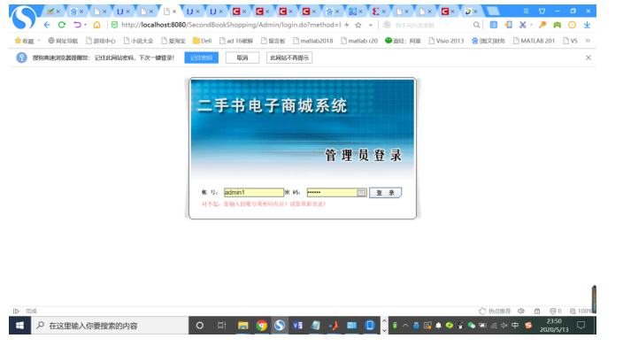Click the purple undo-close-tab arrow
The height and width of the screenshot is (346, 623).
(77, 25)
